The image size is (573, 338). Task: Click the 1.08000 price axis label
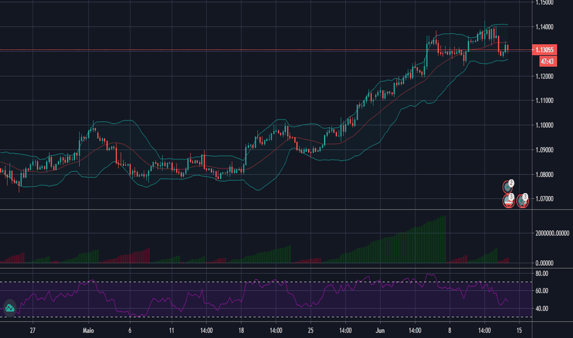pyautogui.click(x=545, y=175)
